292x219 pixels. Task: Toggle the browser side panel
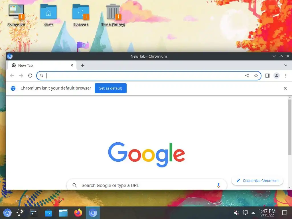tap(267, 76)
